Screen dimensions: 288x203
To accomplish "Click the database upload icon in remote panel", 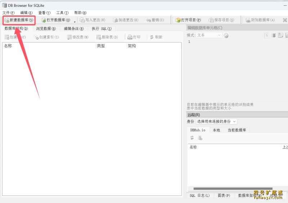I will (200, 137).
